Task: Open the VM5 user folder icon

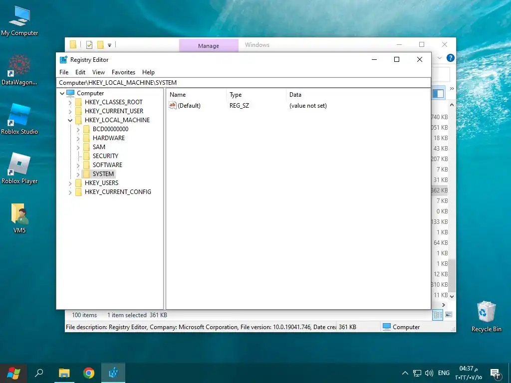Action: [x=19, y=218]
